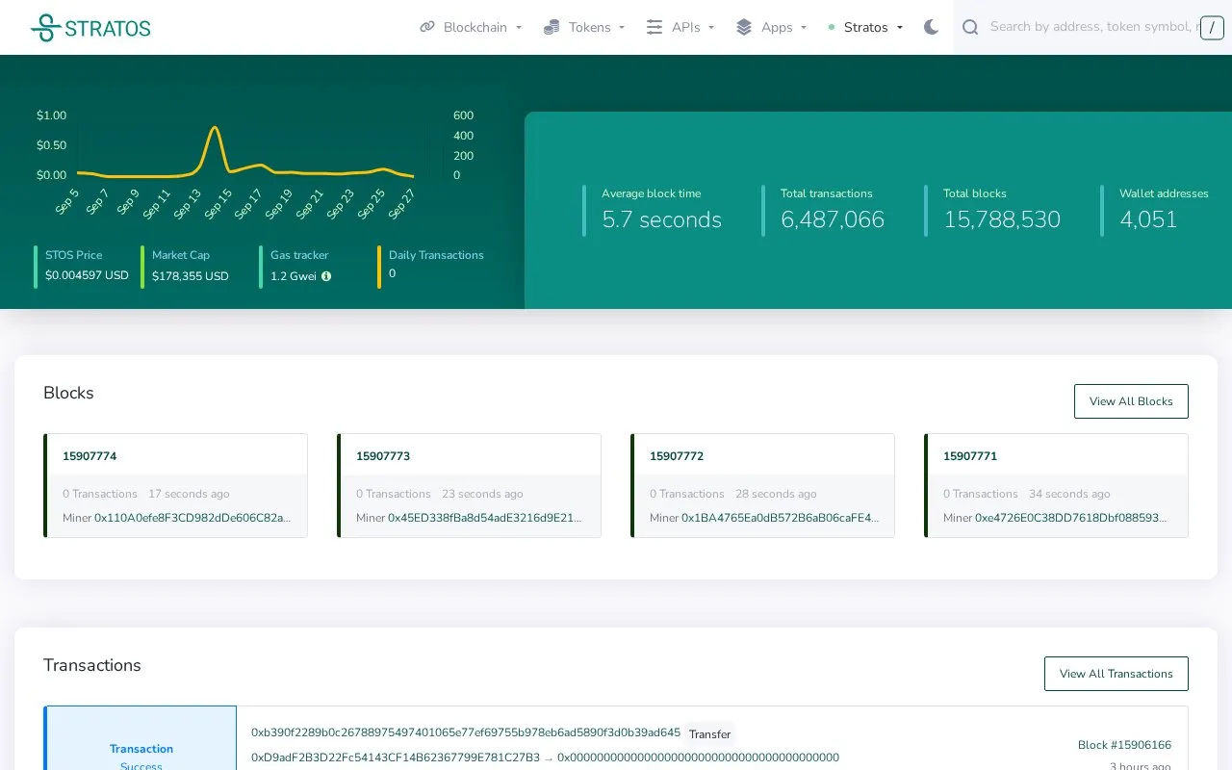
Task: Open block 15907773
Action: pyautogui.click(x=383, y=456)
